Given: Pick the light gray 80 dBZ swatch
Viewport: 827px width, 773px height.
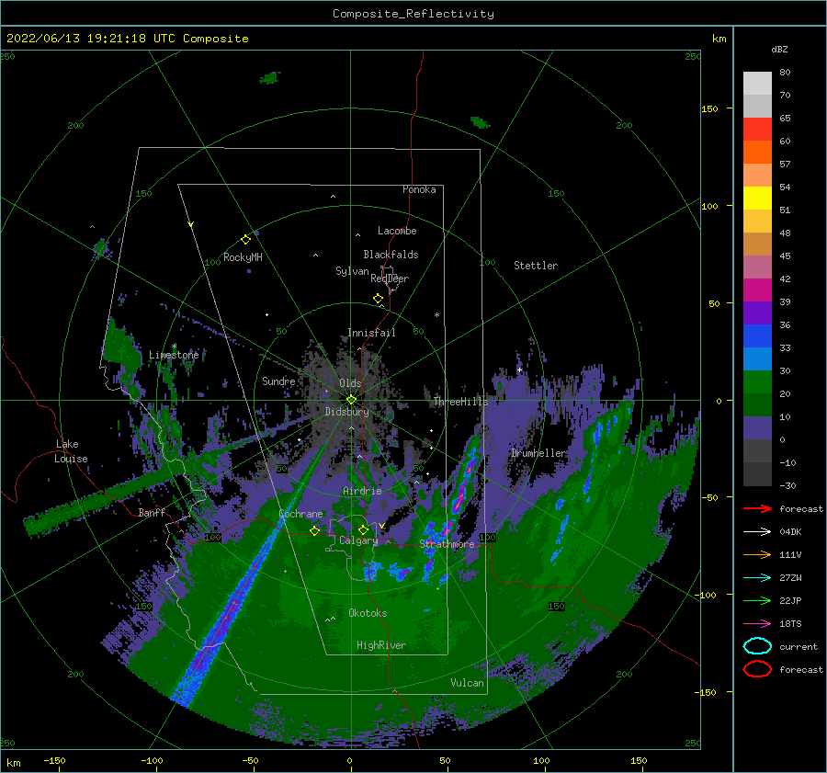Looking at the screenshot, I should pos(757,84).
